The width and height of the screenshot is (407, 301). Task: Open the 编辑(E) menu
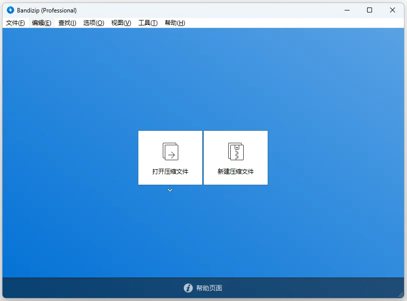pos(41,23)
